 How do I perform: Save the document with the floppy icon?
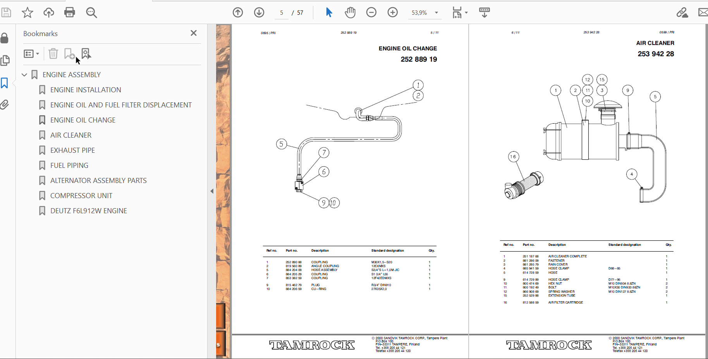(6, 12)
